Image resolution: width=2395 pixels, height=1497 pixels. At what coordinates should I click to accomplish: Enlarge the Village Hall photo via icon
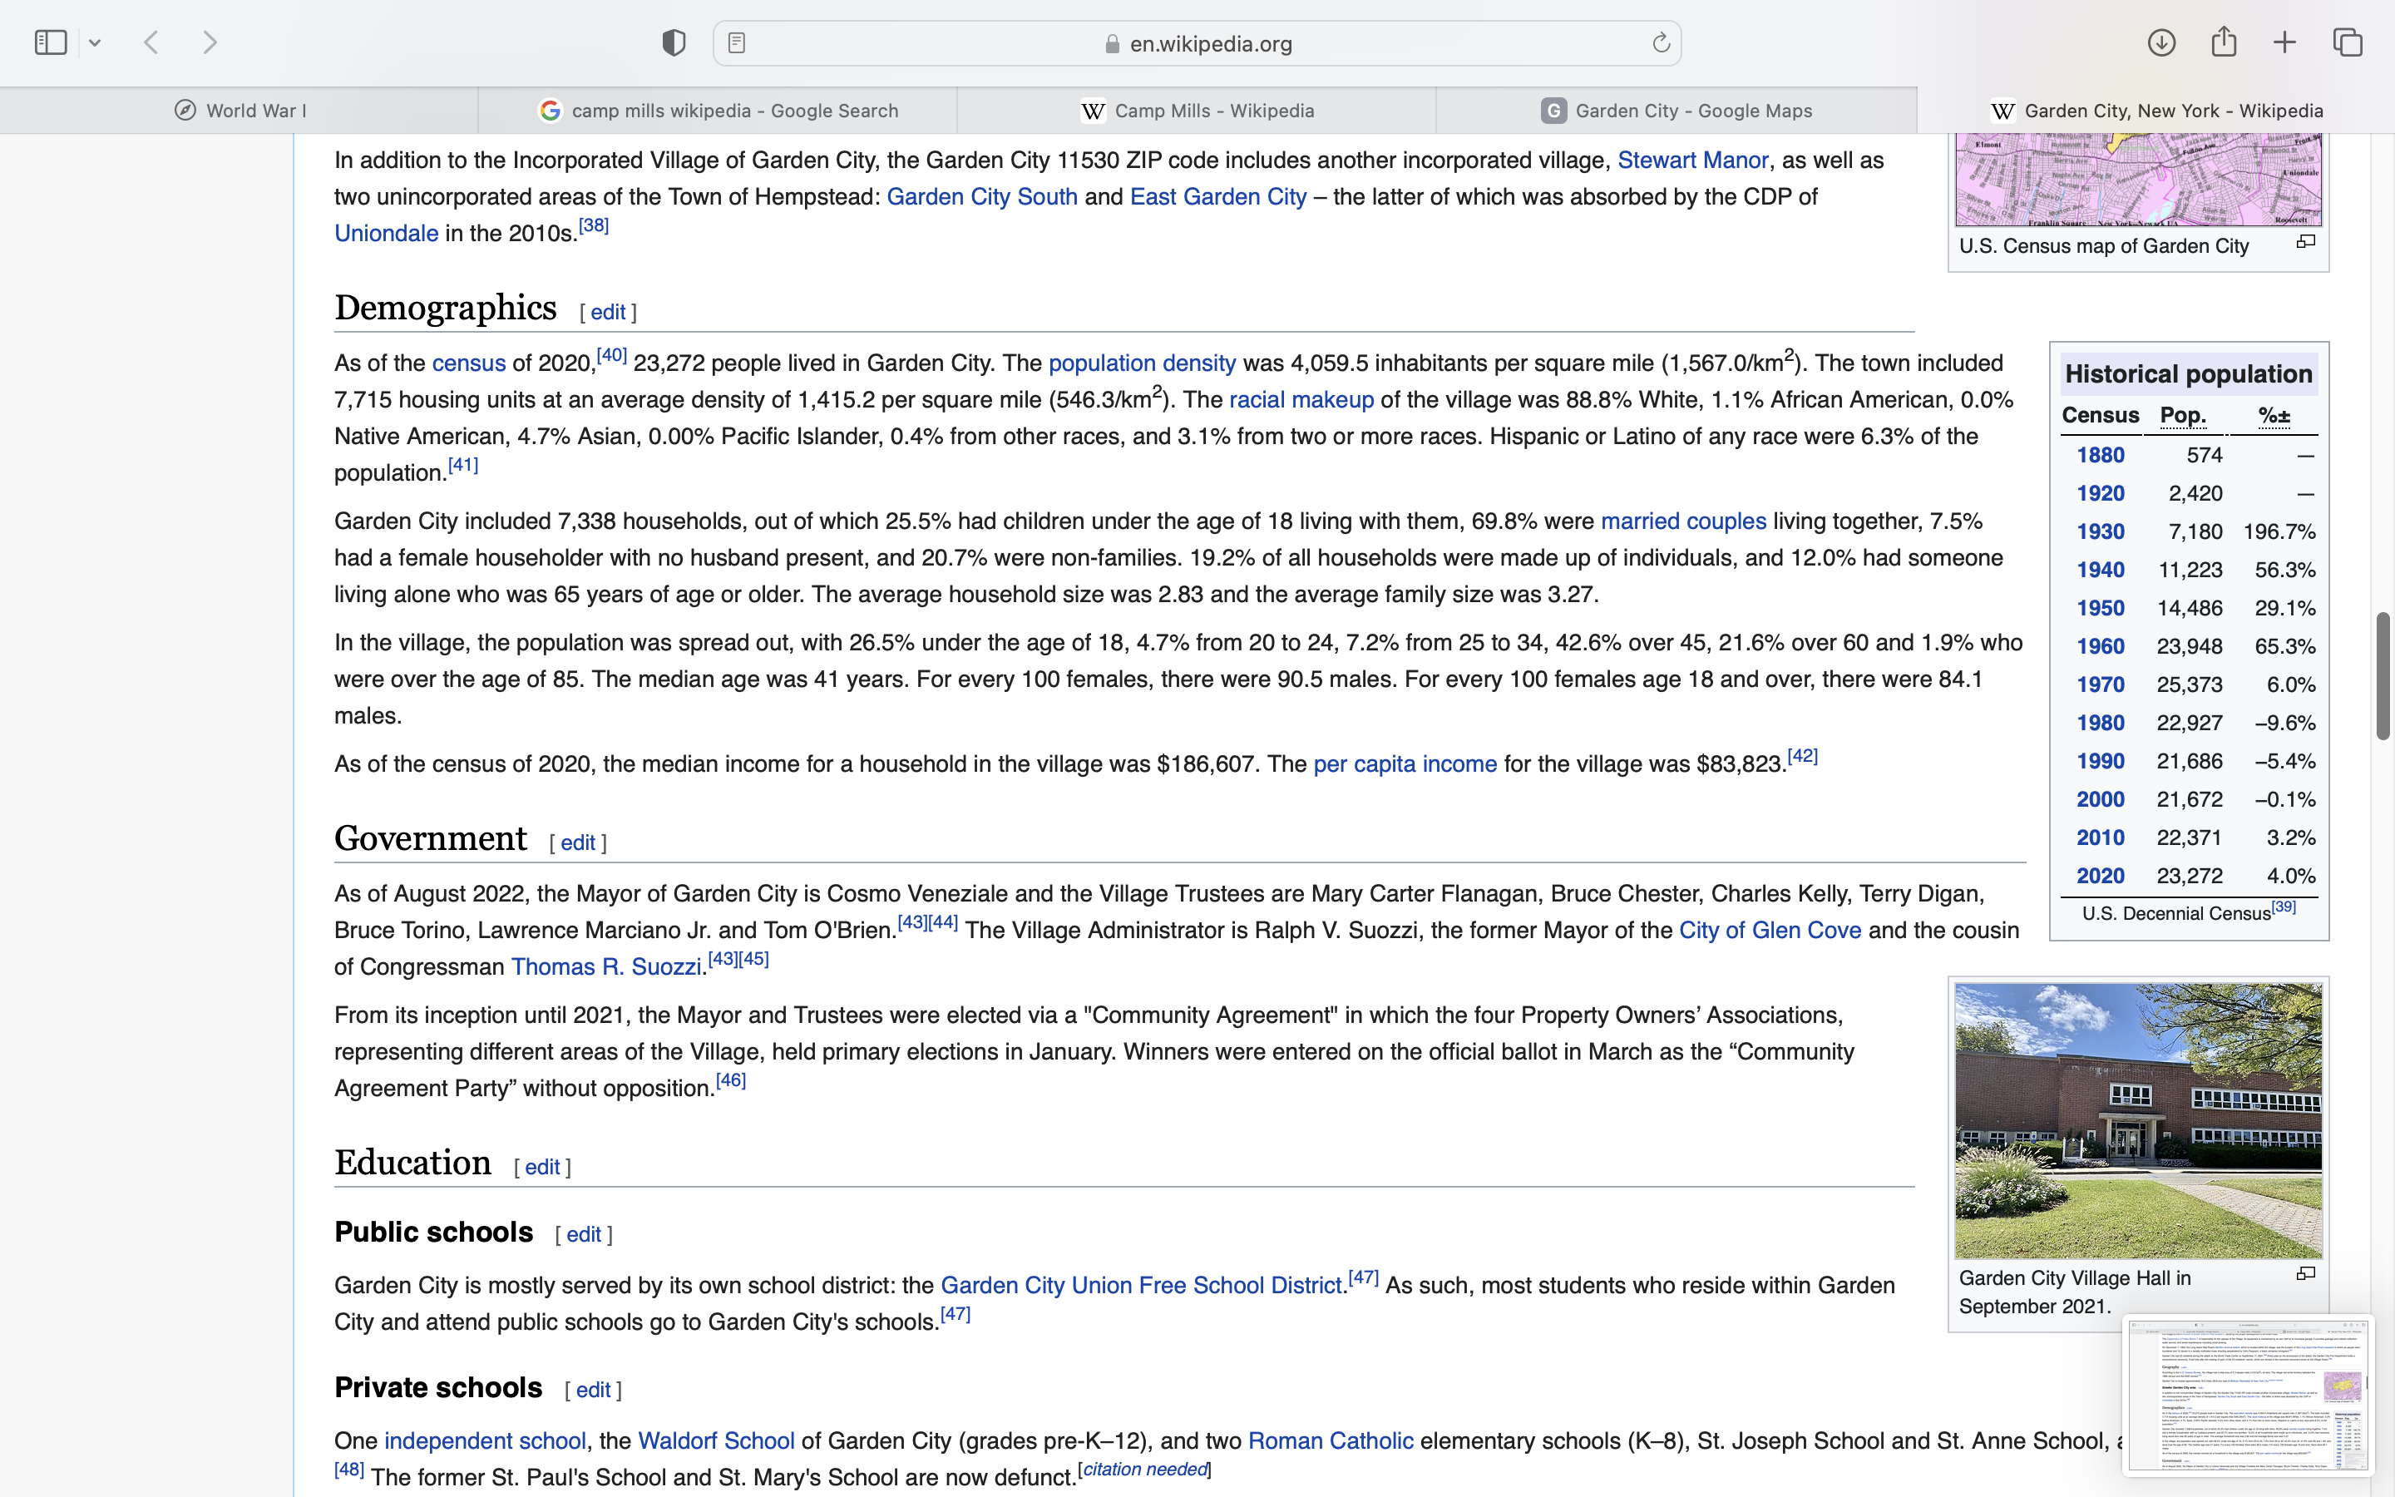coord(2305,1273)
